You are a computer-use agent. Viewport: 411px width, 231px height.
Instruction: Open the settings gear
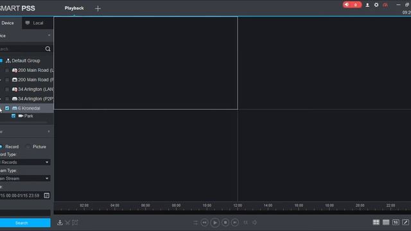click(376, 4)
